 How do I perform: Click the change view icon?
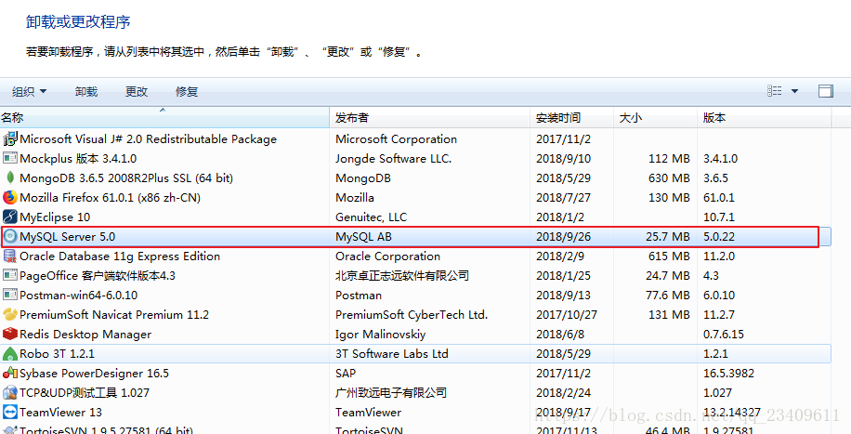pyautogui.click(x=775, y=91)
